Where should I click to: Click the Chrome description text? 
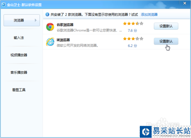89,30
